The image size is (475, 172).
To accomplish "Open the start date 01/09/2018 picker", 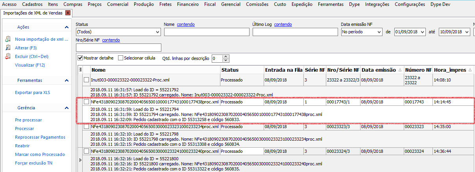I will [423, 32].
